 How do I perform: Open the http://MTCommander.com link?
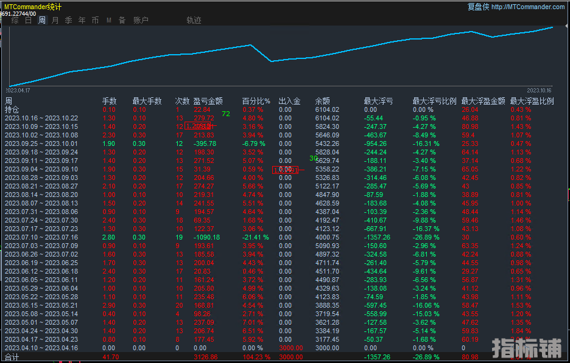[527, 7]
